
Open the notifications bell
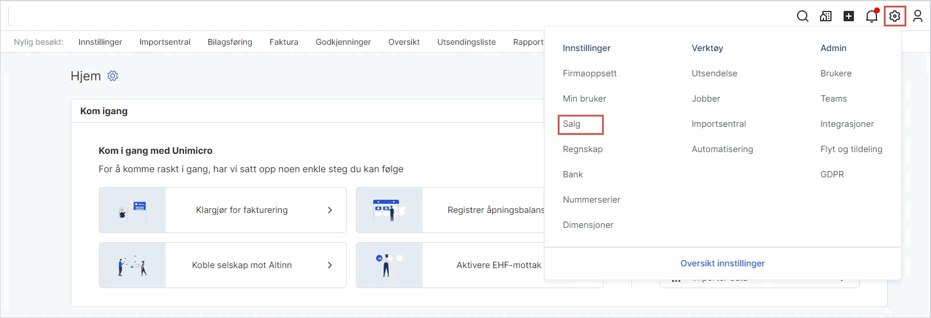pyautogui.click(x=872, y=16)
